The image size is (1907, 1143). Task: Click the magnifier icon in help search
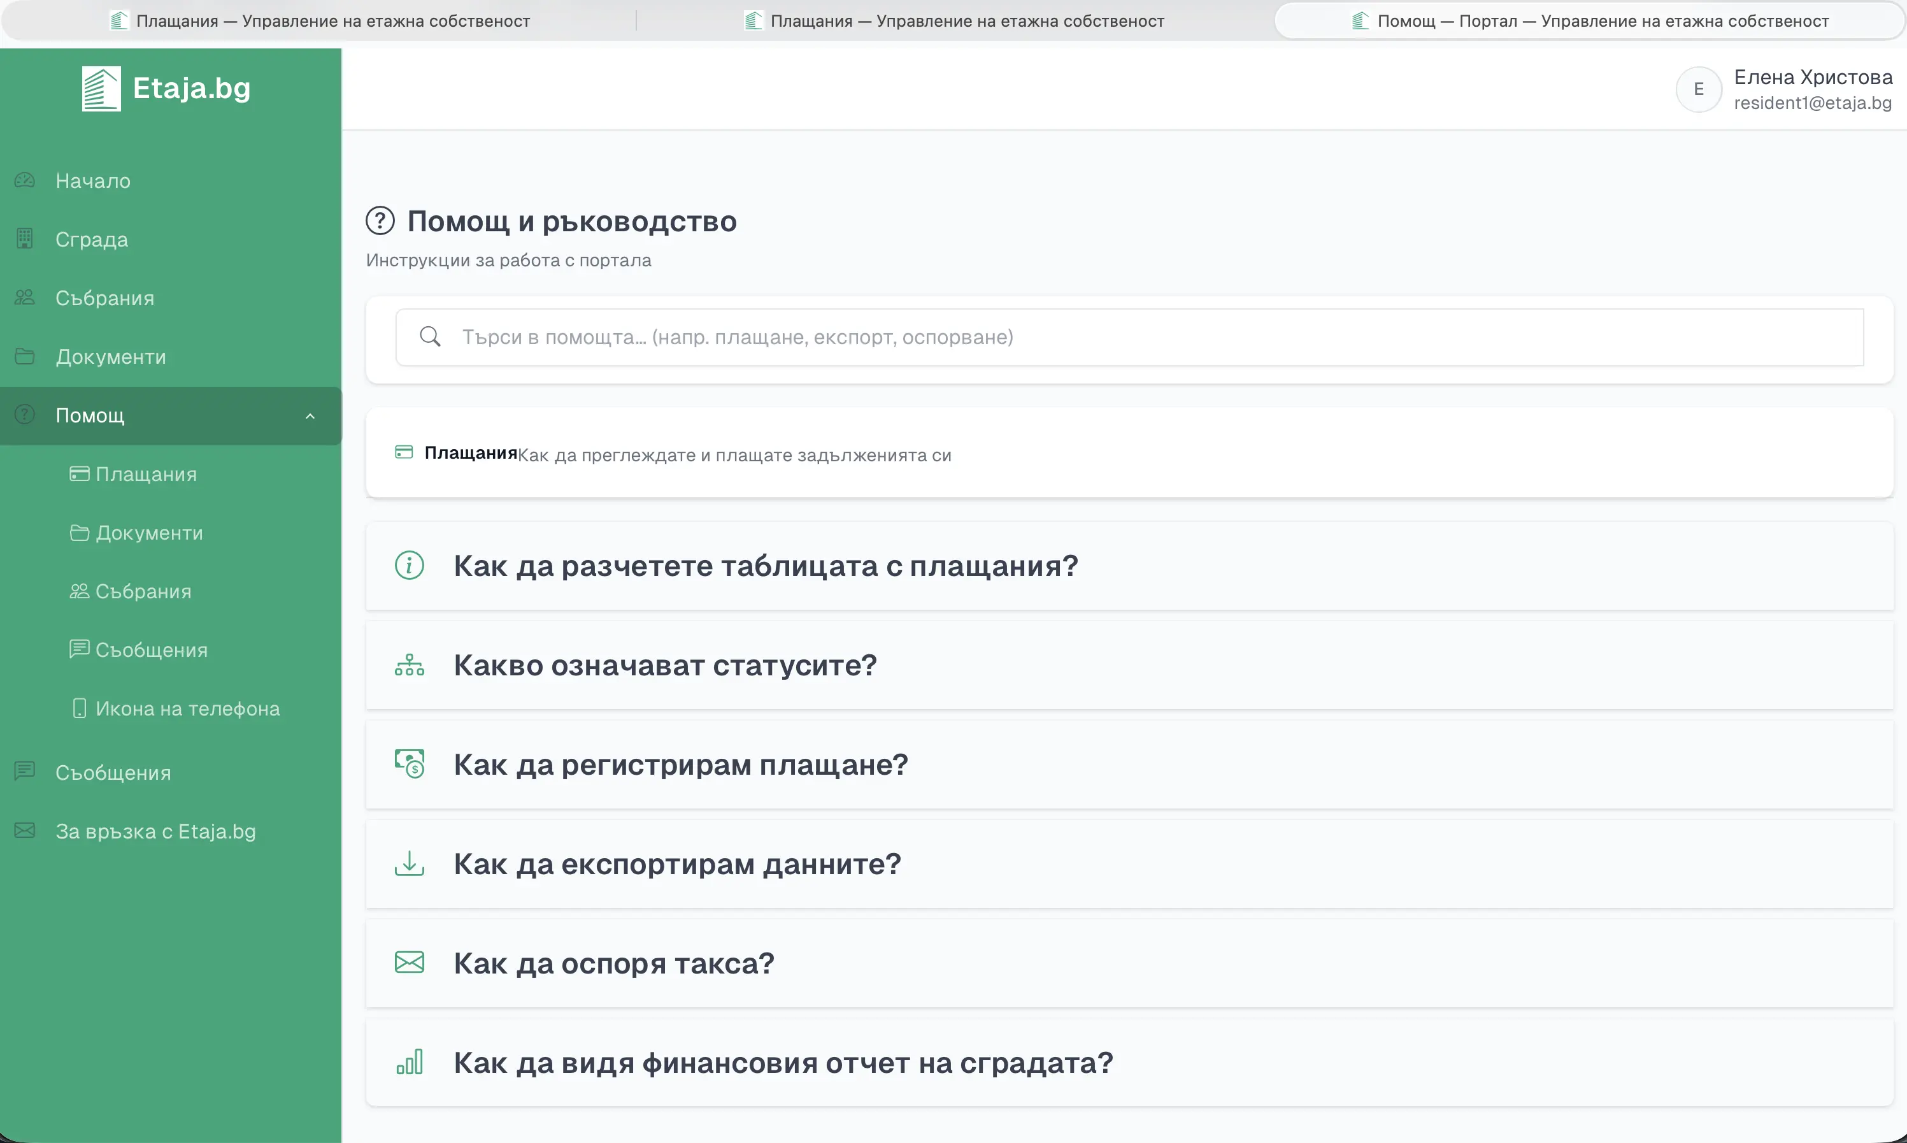click(431, 336)
